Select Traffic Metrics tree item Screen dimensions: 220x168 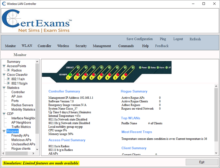click(x=21, y=127)
